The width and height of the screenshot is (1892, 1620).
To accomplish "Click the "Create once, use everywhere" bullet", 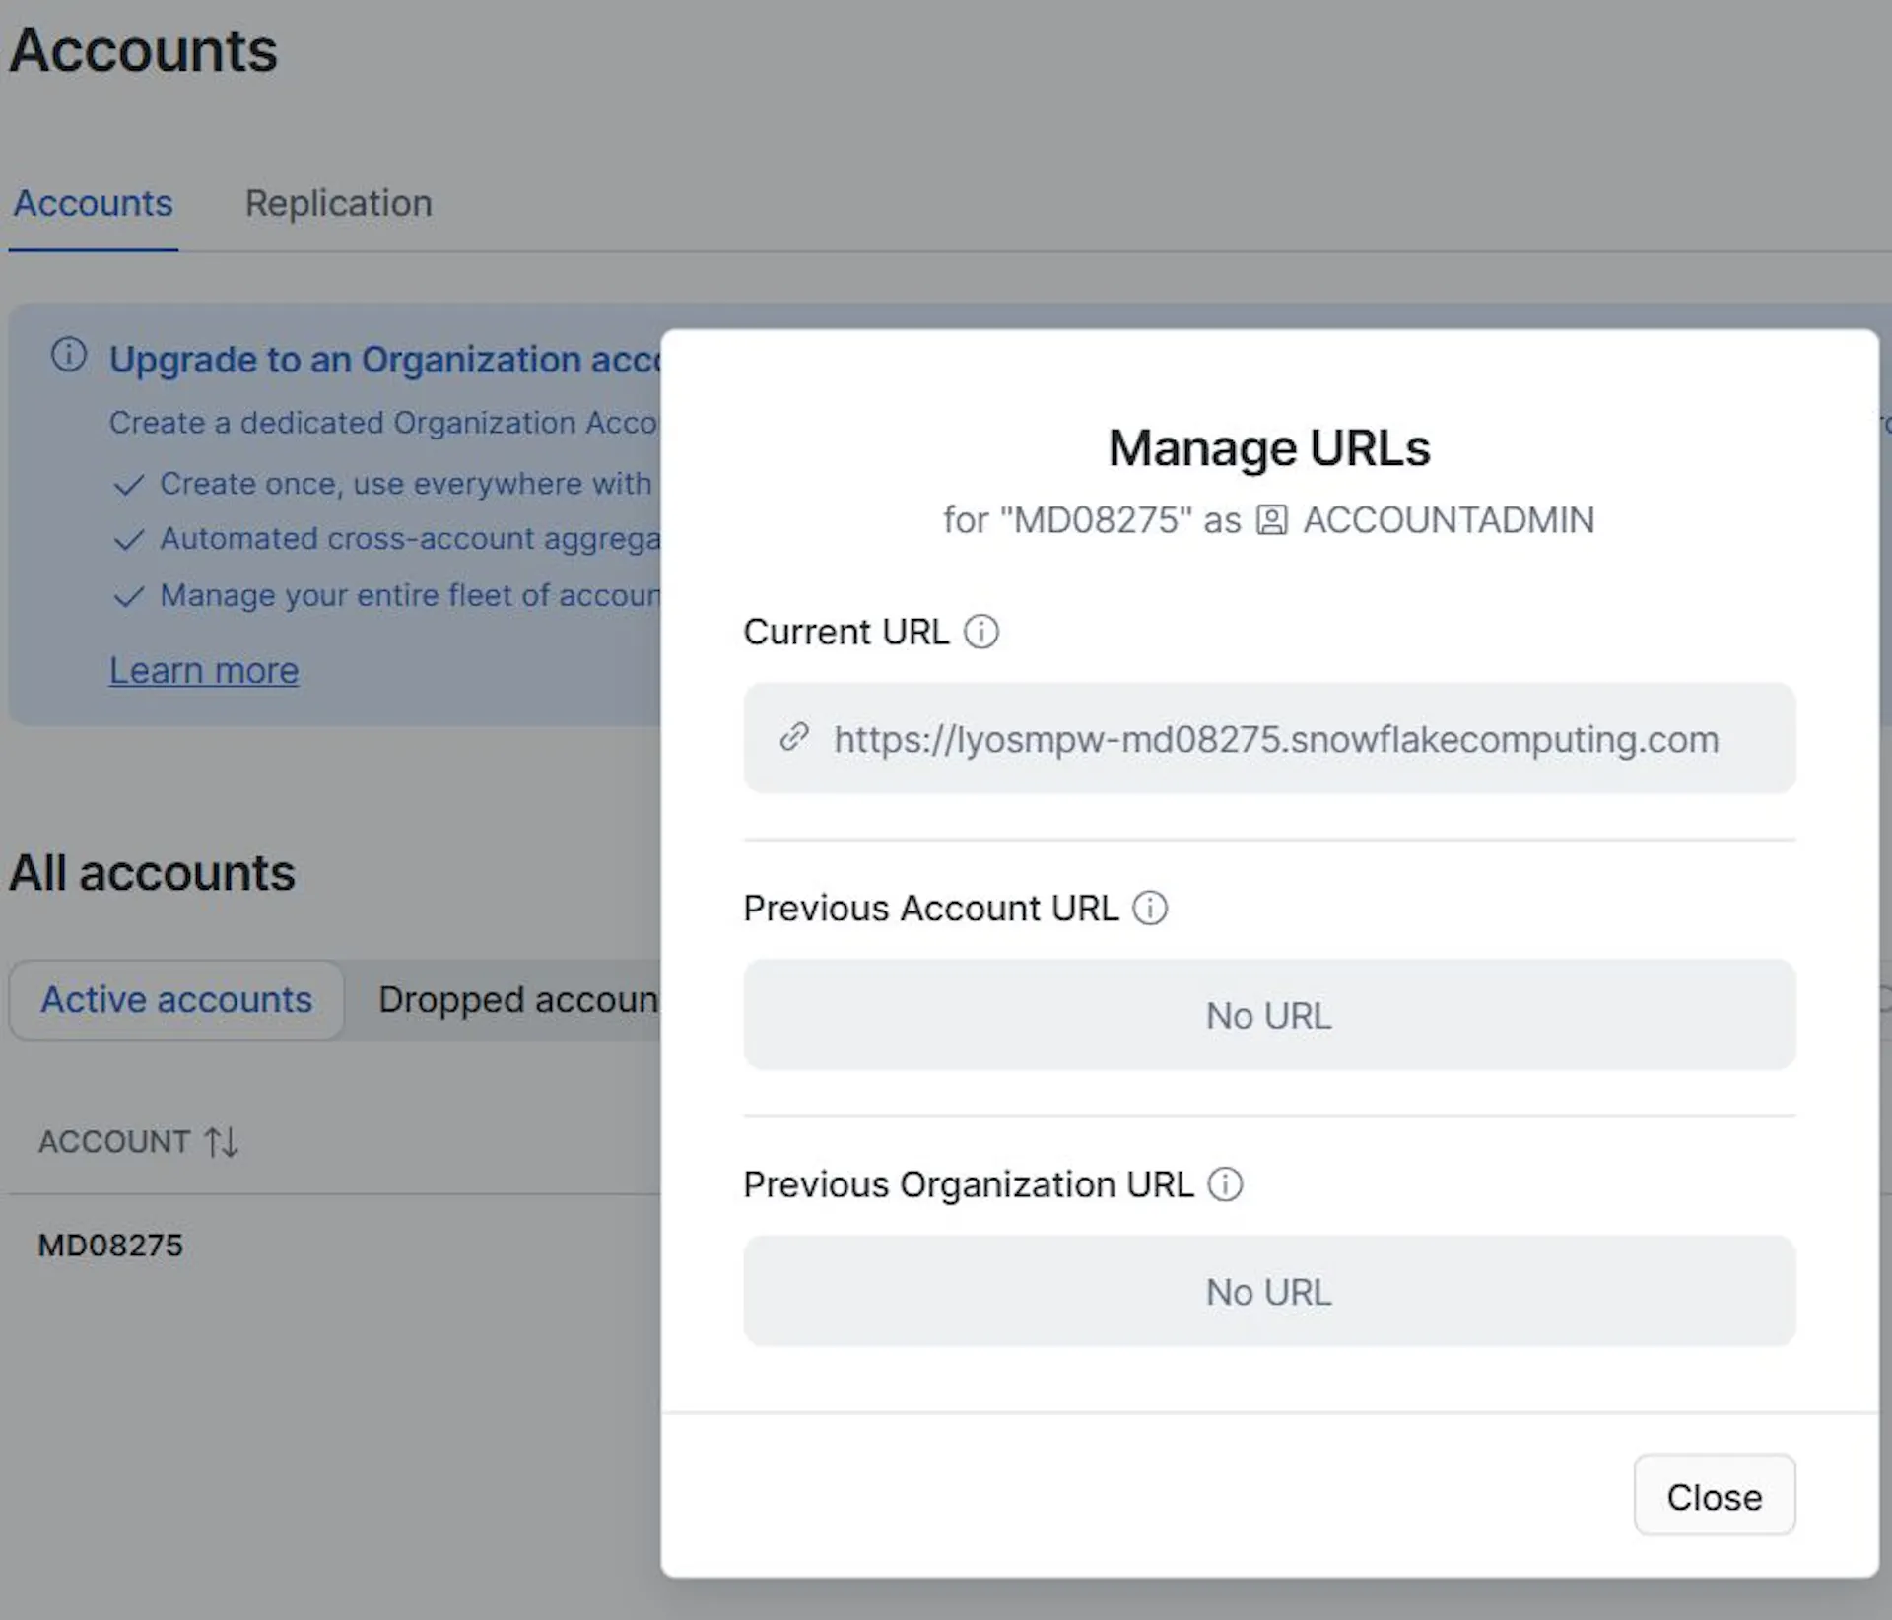I will 406,484.
